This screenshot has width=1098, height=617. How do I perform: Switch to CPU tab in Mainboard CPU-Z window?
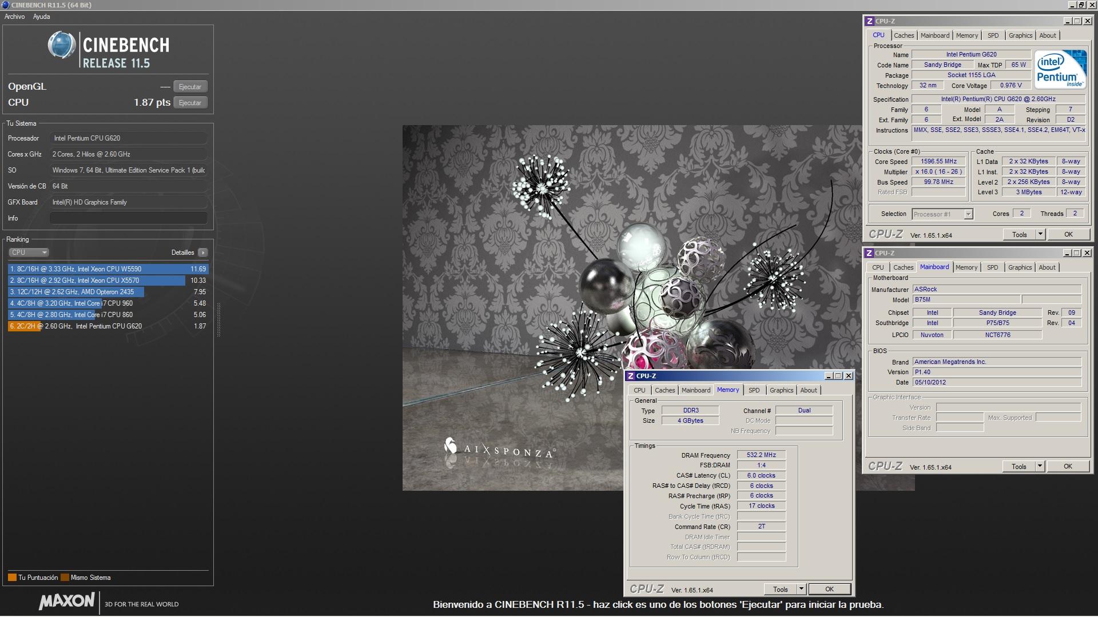(x=878, y=267)
